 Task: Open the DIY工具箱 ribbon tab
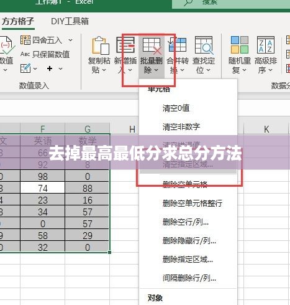(70, 21)
